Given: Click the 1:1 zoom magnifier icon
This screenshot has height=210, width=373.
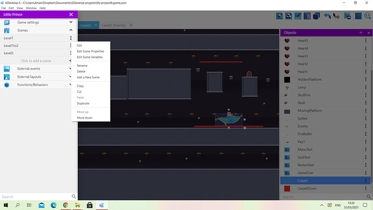Looking at the screenshot, I should (x=368, y=16).
